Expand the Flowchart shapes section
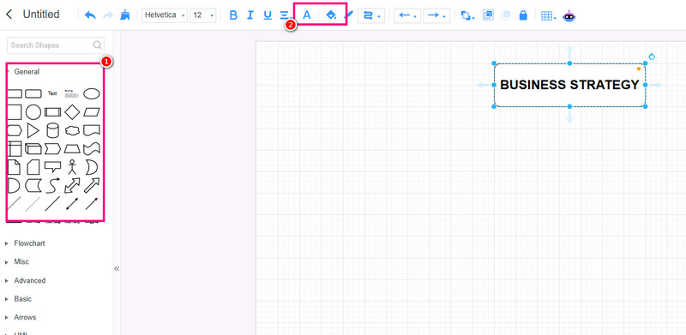686x335 pixels. 29,243
